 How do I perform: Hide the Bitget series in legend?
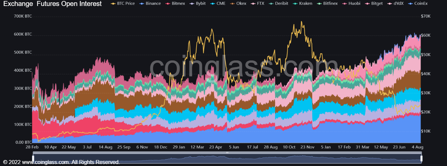pyautogui.click(x=374, y=3)
